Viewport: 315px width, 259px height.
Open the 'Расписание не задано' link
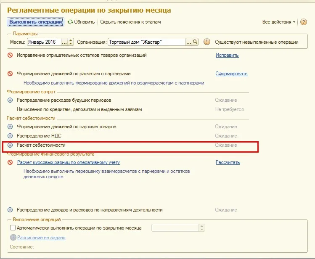click(41, 238)
